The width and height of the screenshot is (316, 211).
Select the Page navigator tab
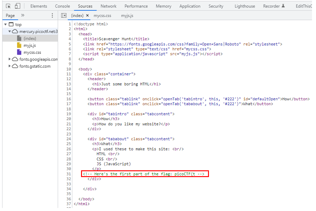[x=10, y=16]
